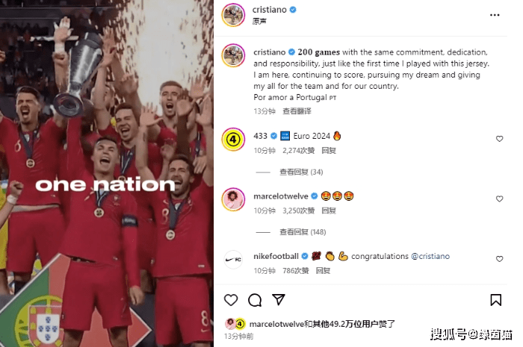Screen dimensions: 523x347
Task: Open the three-dot more options menu
Action: tap(495, 15)
